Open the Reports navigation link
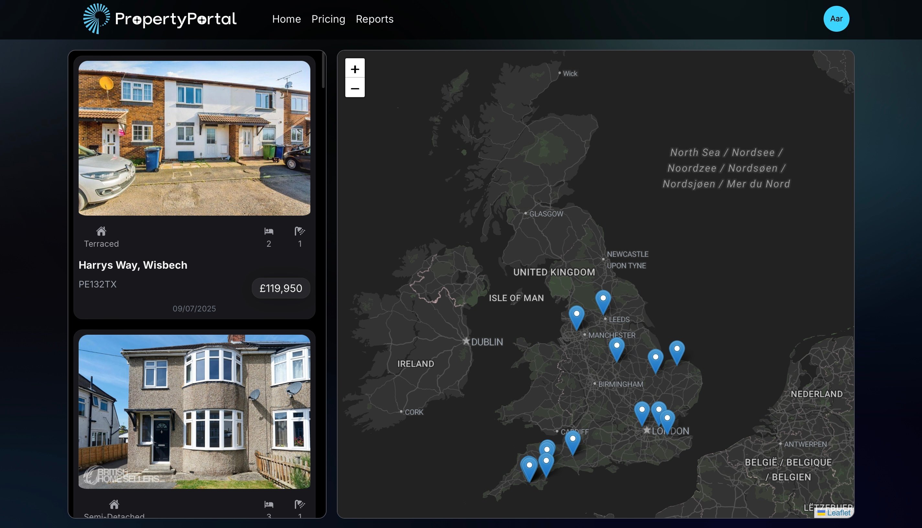Image resolution: width=922 pixels, height=528 pixels. (374, 19)
